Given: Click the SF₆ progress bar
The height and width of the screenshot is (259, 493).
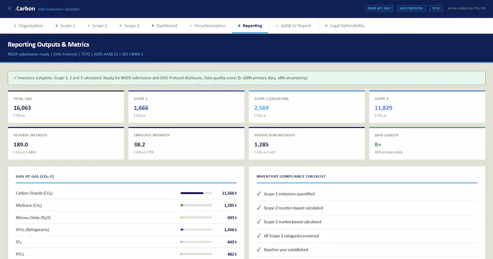Looking at the screenshot, I should click(x=196, y=242).
